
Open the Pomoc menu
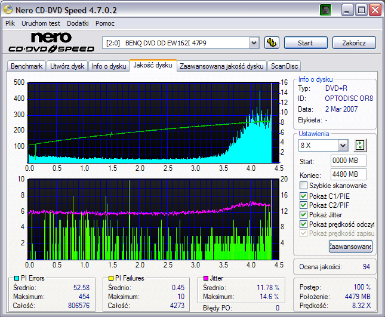click(x=105, y=23)
